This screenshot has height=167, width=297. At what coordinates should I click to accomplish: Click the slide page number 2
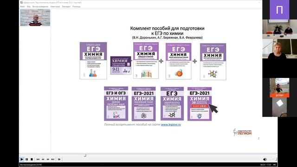pyautogui.click(x=259, y=138)
